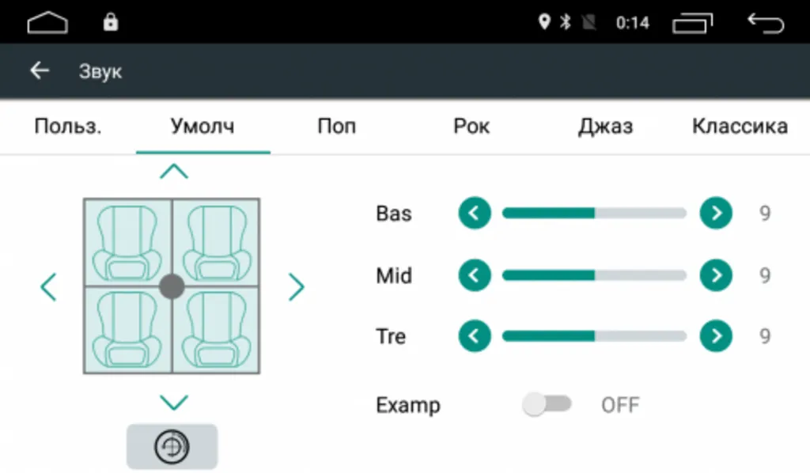810x473 pixels.
Task: Decrease Tre level with left arrow
Action: point(475,337)
